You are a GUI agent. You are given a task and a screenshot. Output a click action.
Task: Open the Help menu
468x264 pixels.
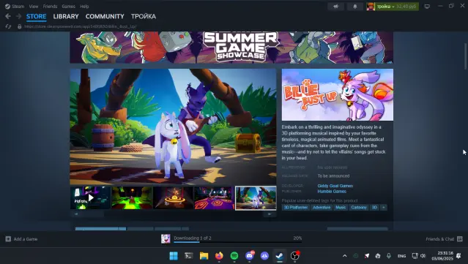pyautogui.click(x=84, y=7)
